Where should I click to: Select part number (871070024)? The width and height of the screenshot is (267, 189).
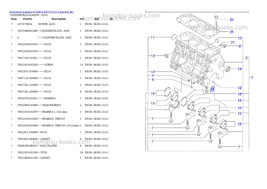click(25, 24)
